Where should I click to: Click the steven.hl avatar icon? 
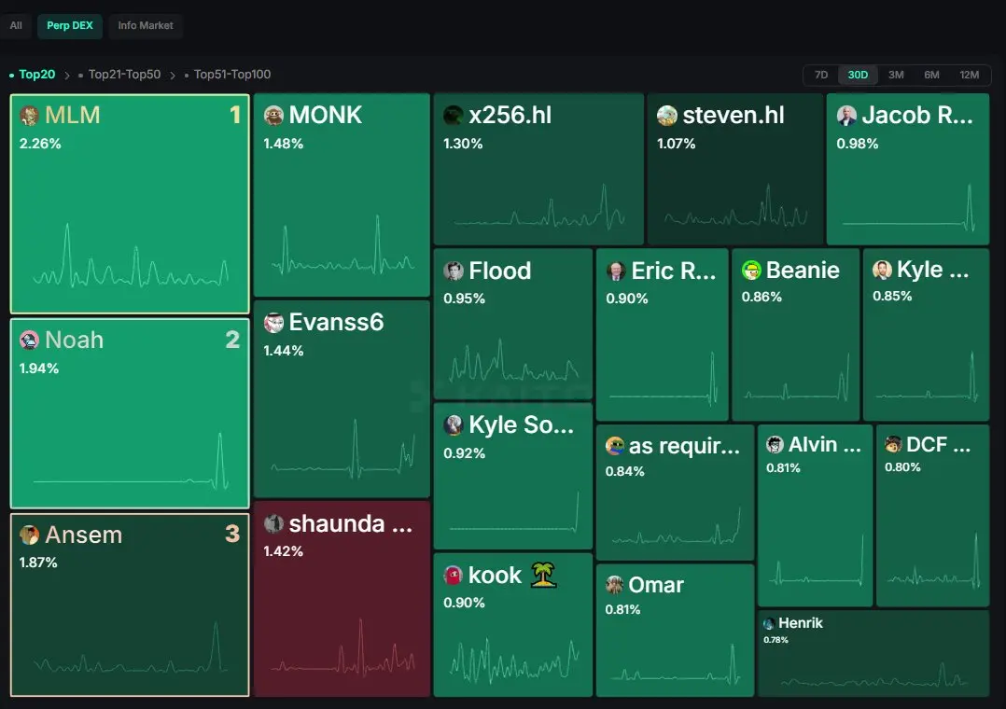(666, 116)
